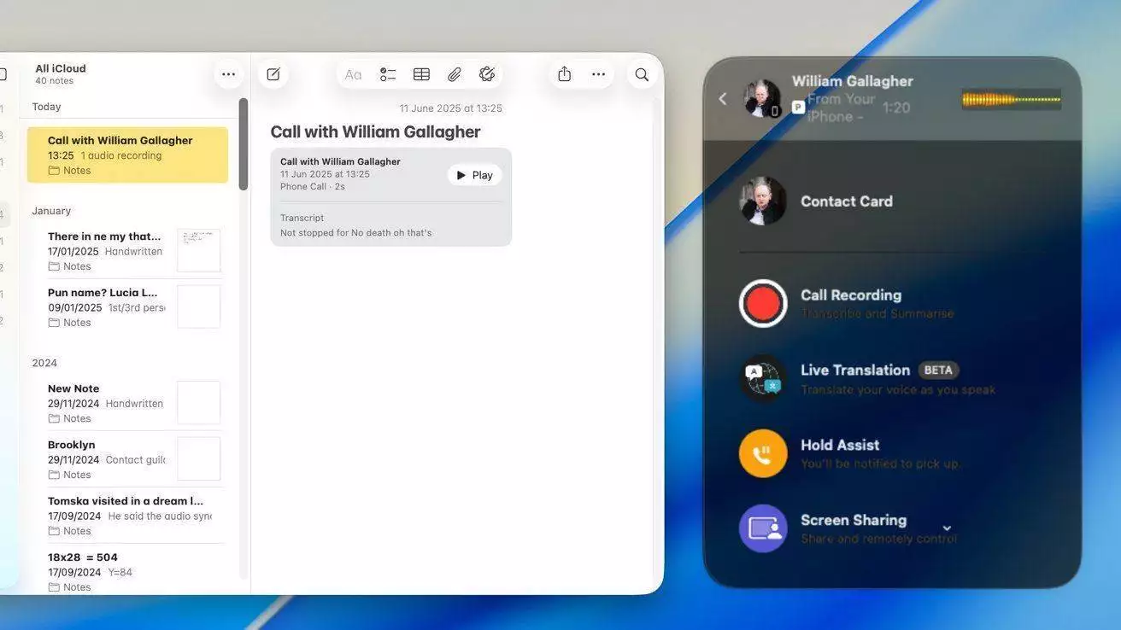Search notes with the magnifying glass icon
Screen dimensions: 1121x630
[x=642, y=74]
